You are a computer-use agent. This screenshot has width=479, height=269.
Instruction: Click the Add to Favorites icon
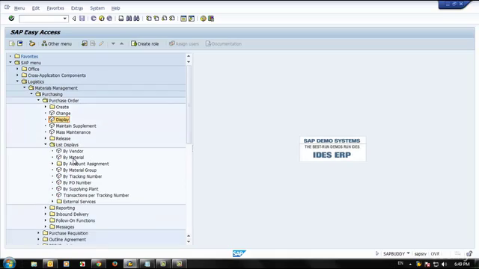coord(85,43)
